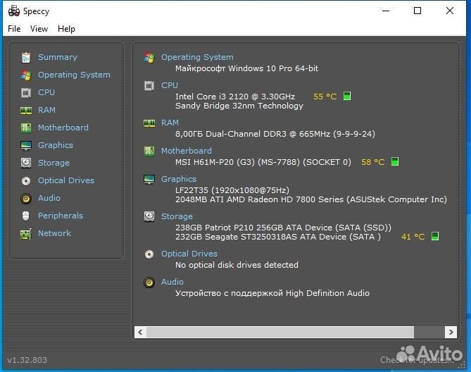Click the Seagate ST3250318AS drive entry
471x372 pixels.
pyautogui.click(x=278, y=237)
